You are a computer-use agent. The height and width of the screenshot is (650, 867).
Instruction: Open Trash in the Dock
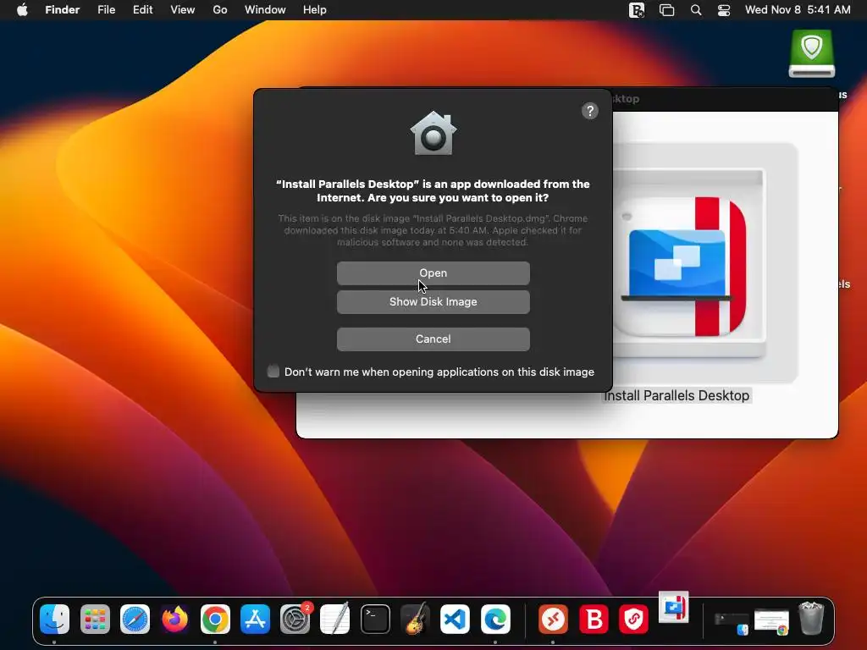pyautogui.click(x=812, y=619)
